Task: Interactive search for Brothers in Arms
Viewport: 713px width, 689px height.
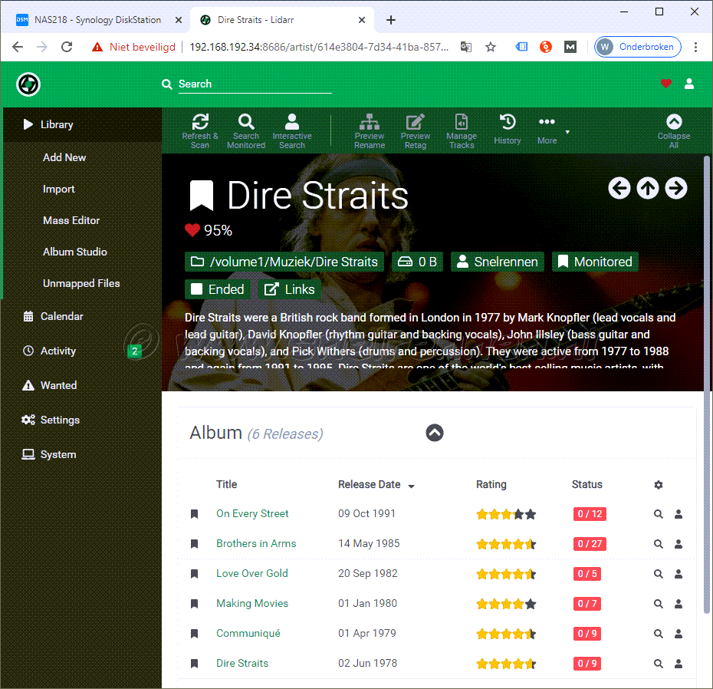Action: coord(678,544)
